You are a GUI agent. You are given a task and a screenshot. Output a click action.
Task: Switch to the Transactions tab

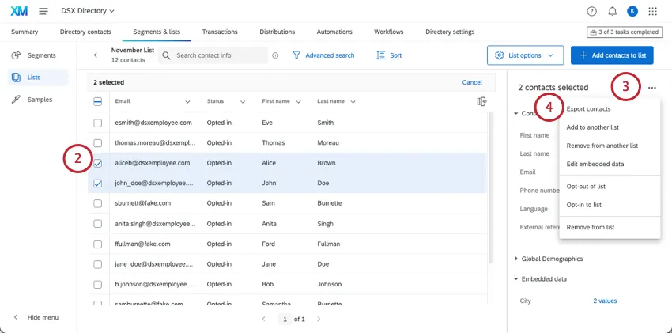[220, 32]
